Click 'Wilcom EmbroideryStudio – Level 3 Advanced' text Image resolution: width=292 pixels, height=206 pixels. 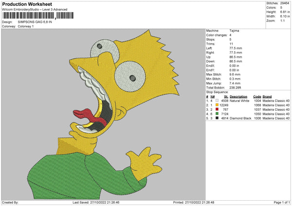(35, 10)
